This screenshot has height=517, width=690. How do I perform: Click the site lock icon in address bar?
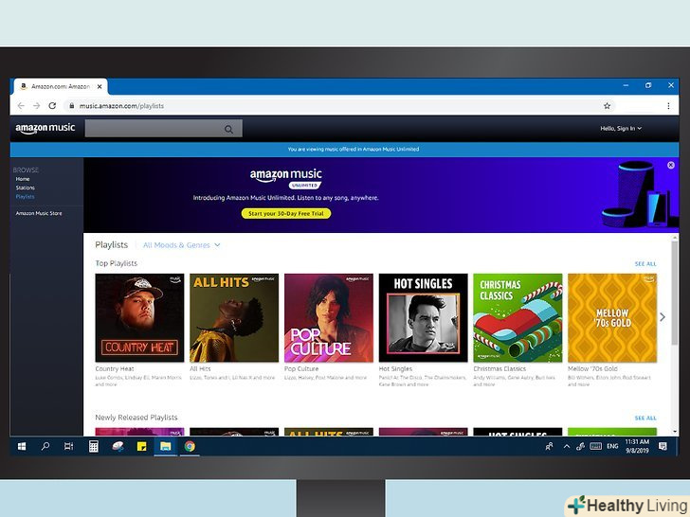tap(72, 106)
